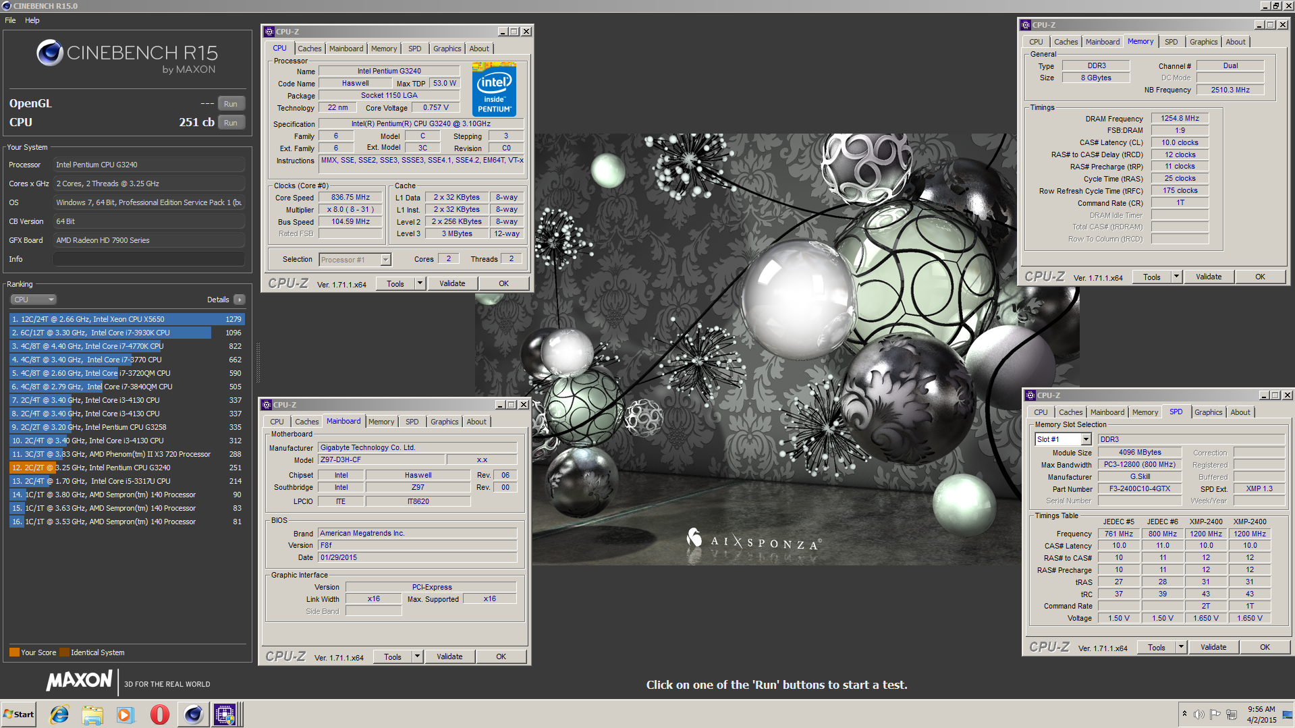
Task: Click the BIOS Version F8f field
Action: pos(418,545)
